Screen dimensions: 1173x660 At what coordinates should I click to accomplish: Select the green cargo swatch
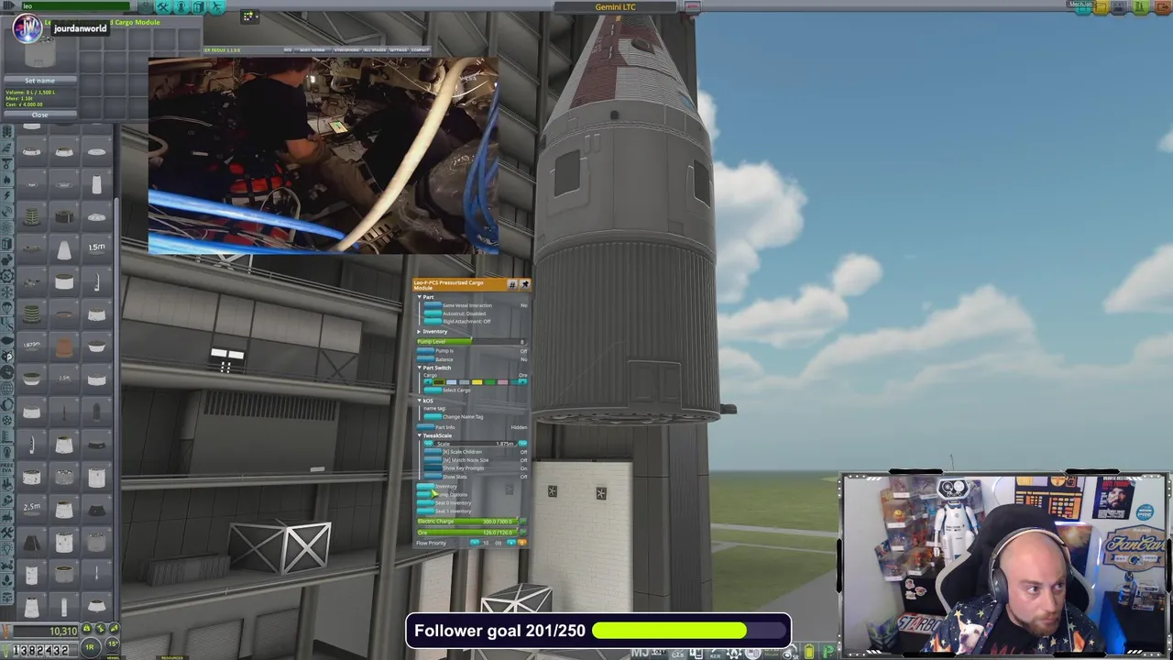coord(489,382)
